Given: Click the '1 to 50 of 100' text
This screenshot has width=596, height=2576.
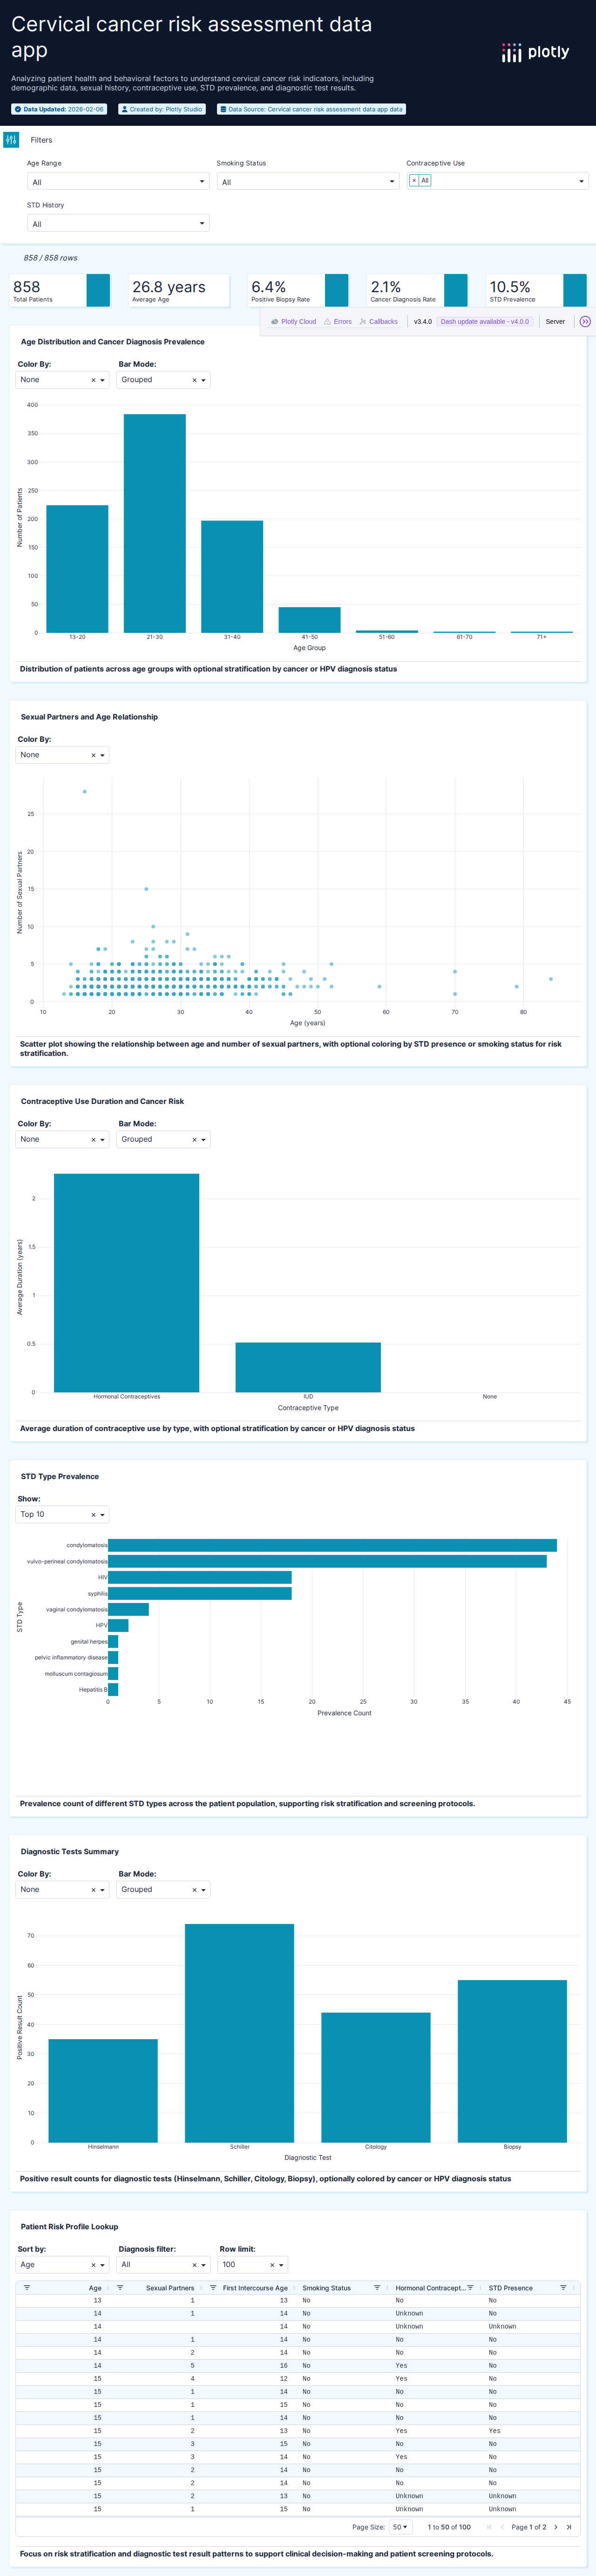Looking at the screenshot, I should point(449,2527).
